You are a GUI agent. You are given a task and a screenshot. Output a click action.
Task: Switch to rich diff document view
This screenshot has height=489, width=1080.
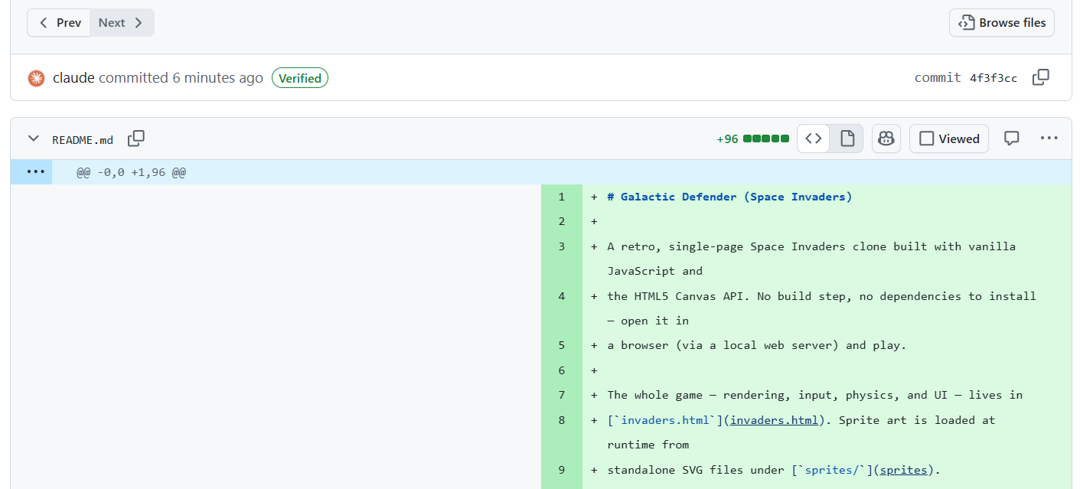click(847, 139)
